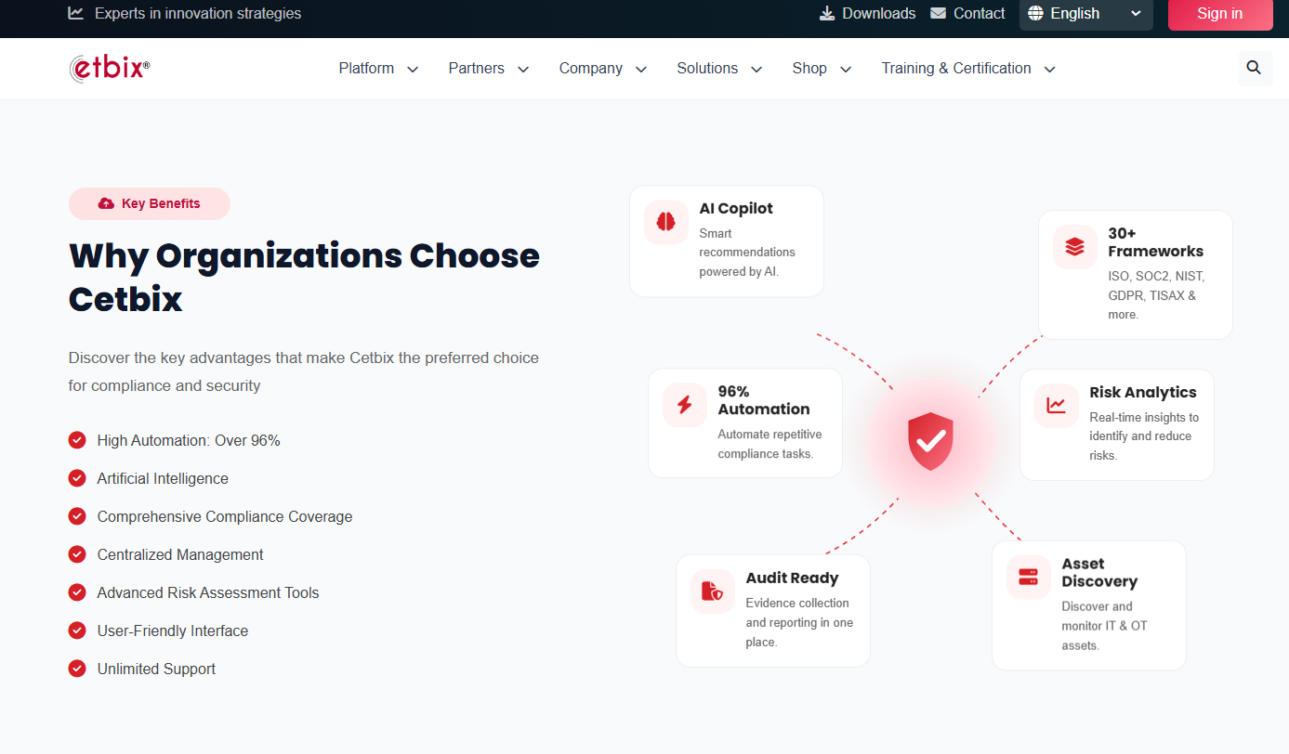Click check icon beside Comprehensive Compliance Coverage
Viewport: 1289px width, 754px height.
(x=77, y=516)
